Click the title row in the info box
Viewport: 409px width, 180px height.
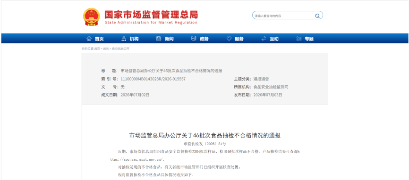pos(162,71)
